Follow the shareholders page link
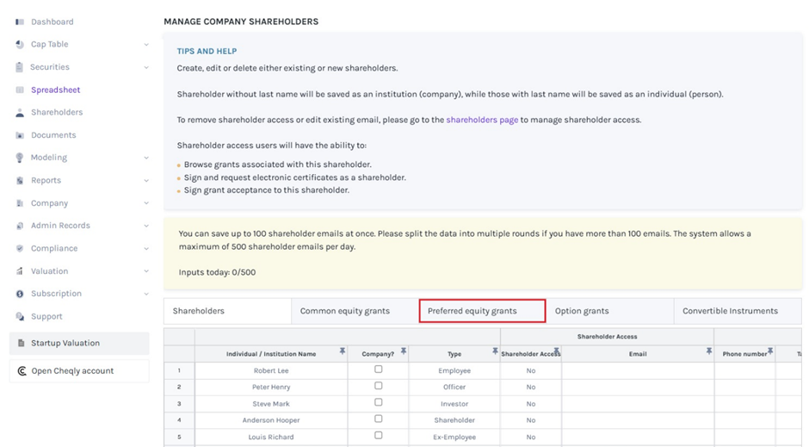This screenshot has height=447, width=809. [x=482, y=120]
